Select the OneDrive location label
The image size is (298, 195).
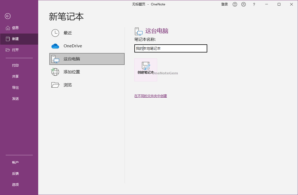tap(73, 46)
